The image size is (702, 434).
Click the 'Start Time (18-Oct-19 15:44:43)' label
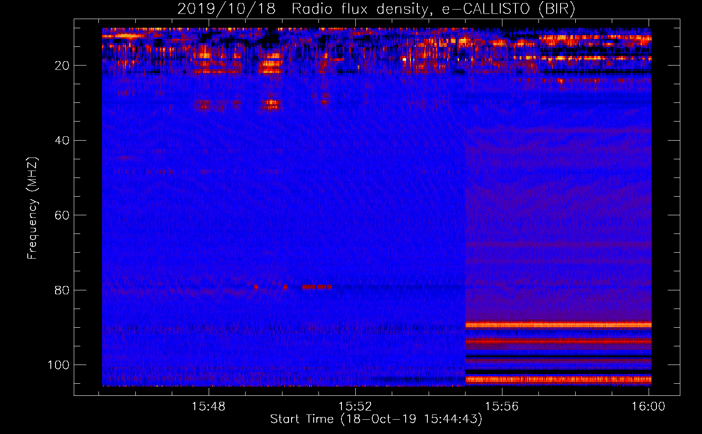point(376,419)
